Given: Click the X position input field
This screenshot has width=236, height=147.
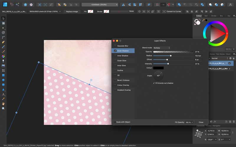Looking at the screenshot, I should (x=212, y=131).
